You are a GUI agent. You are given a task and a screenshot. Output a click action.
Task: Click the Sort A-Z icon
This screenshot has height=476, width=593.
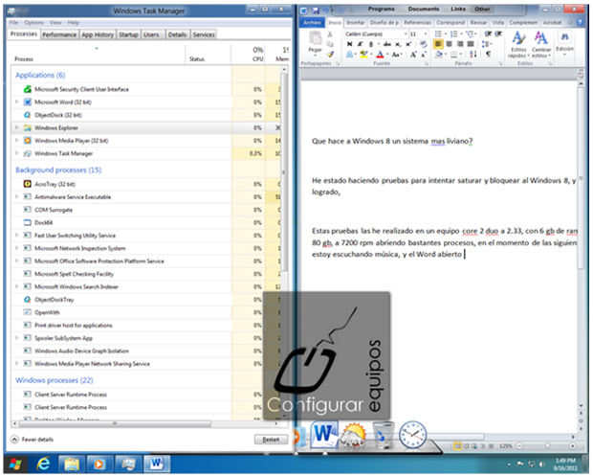pos(472,55)
